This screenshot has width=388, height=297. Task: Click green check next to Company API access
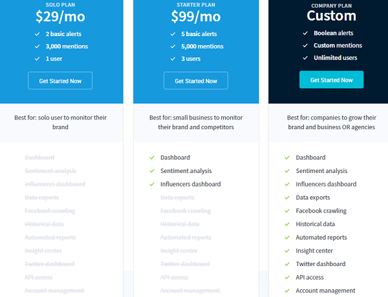[288, 278]
